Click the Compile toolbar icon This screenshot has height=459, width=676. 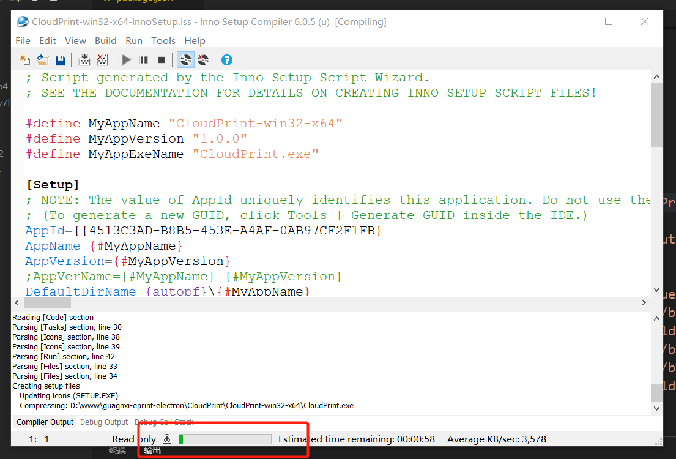click(x=84, y=60)
